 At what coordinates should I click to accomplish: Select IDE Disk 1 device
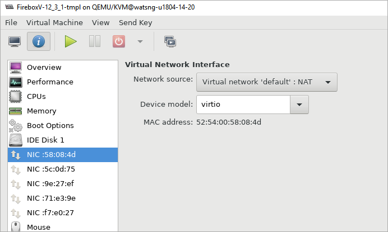[45, 140]
